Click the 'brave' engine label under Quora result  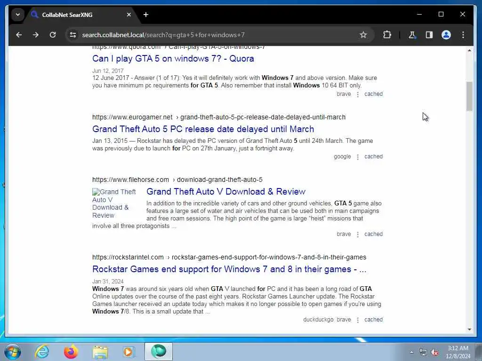[344, 94]
